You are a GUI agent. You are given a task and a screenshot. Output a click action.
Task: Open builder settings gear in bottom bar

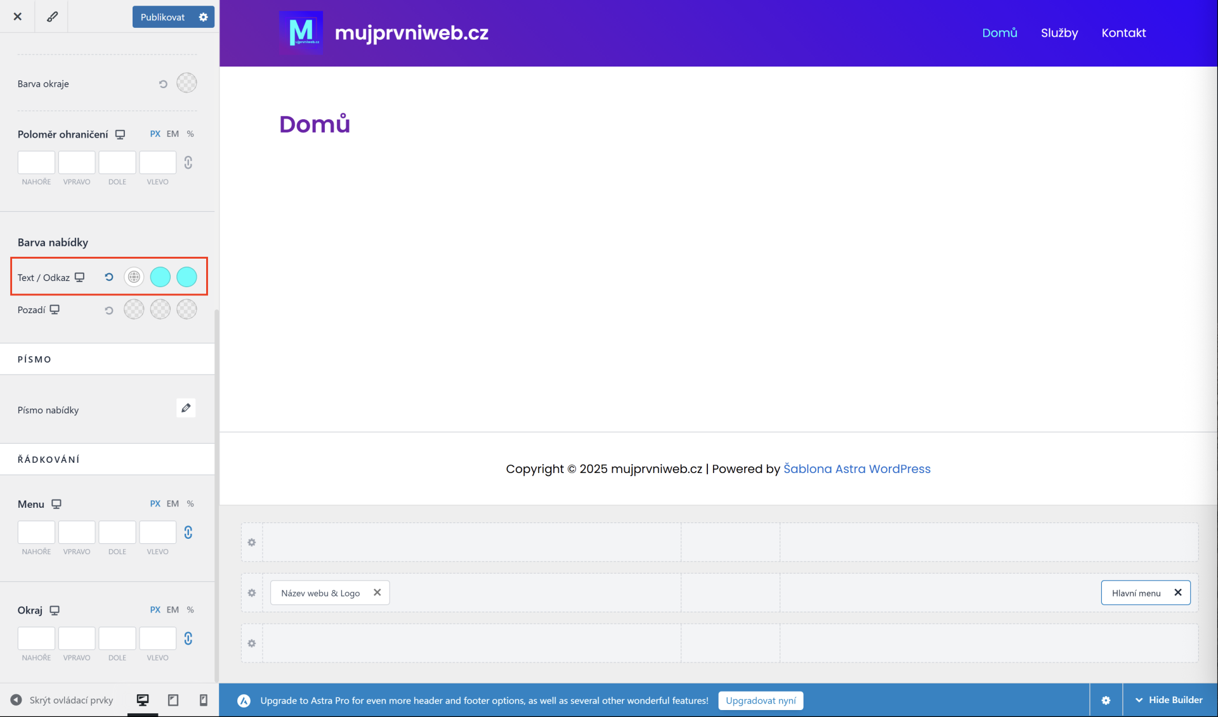coord(1106,701)
